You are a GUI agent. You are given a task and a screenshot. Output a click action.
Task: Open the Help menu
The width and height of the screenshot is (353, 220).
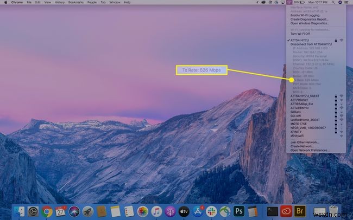(x=127, y=2)
